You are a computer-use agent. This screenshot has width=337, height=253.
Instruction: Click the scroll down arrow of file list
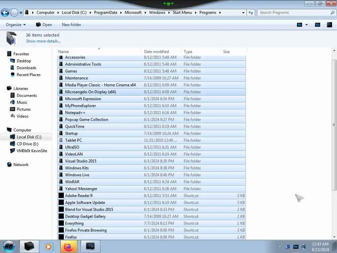334,237
